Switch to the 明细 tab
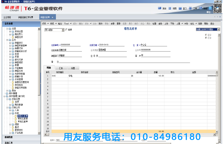This screenshot has height=144, width=223. tap(49, 68)
